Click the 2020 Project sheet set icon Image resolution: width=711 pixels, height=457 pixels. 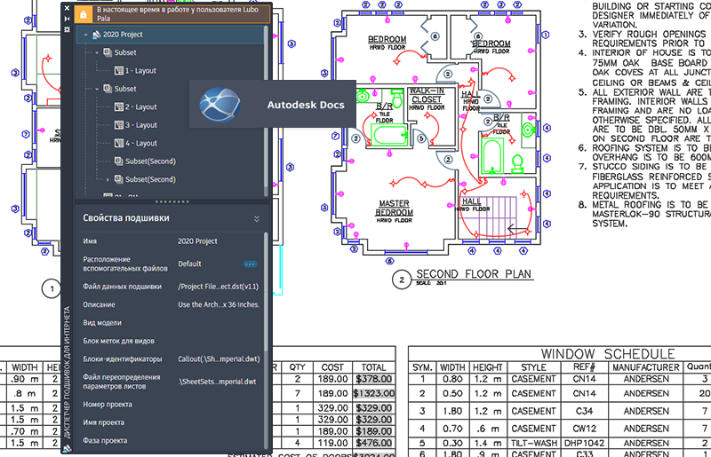click(x=96, y=35)
